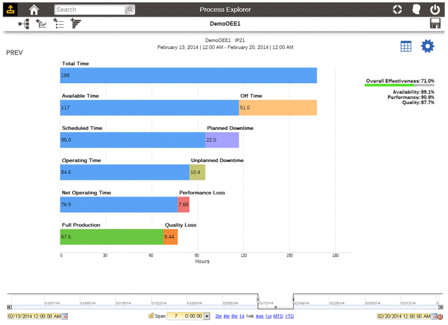Click the Scheduled Time bar 95.0
This screenshot has width=448, height=325.
click(x=133, y=140)
